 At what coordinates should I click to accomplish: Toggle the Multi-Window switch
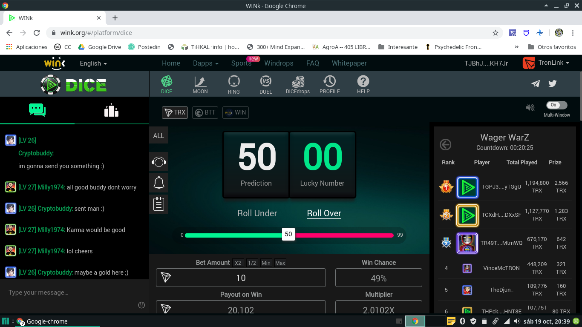click(x=557, y=105)
